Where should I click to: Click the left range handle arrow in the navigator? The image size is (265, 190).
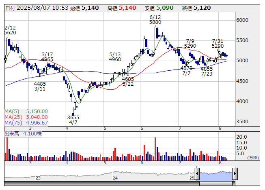pyautogui.click(x=197, y=174)
